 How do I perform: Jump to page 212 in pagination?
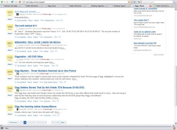58,123
